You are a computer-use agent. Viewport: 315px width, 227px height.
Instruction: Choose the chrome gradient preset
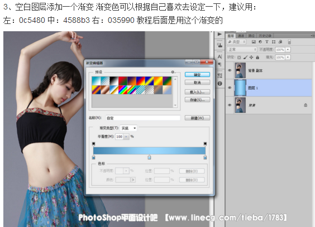[114, 90]
